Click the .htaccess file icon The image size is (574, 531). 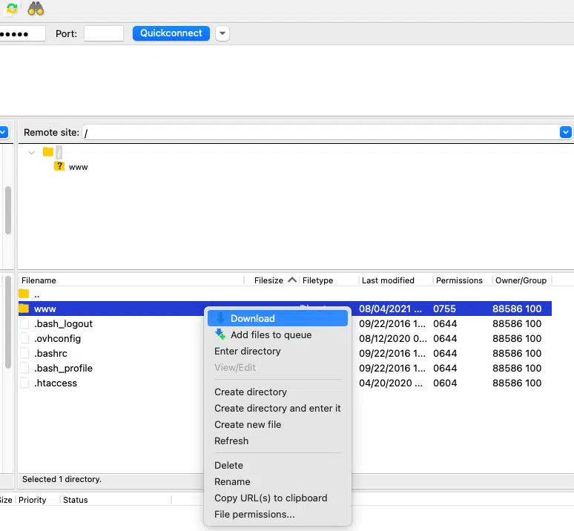24,383
